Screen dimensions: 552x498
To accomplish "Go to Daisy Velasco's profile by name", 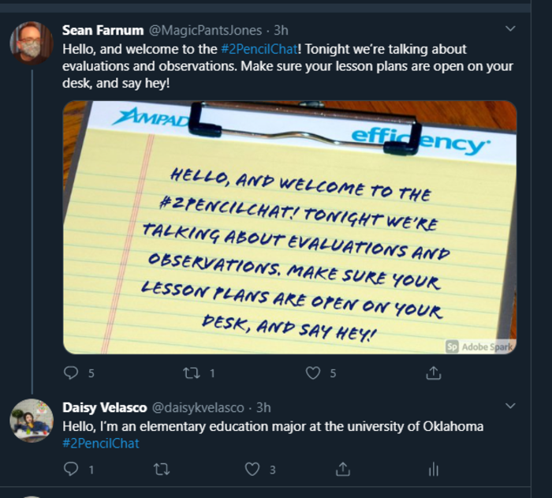I will pos(104,407).
